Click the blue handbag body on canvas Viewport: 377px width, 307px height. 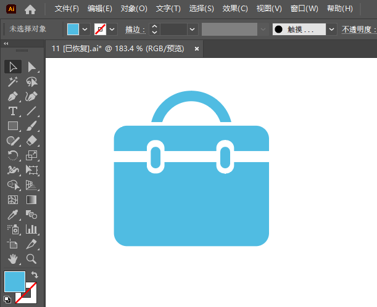click(191, 204)
